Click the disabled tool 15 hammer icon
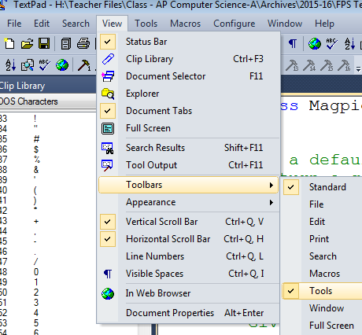The height and width of the screenshot is (335, 362). pyautogui.click(x=327, y=65)
